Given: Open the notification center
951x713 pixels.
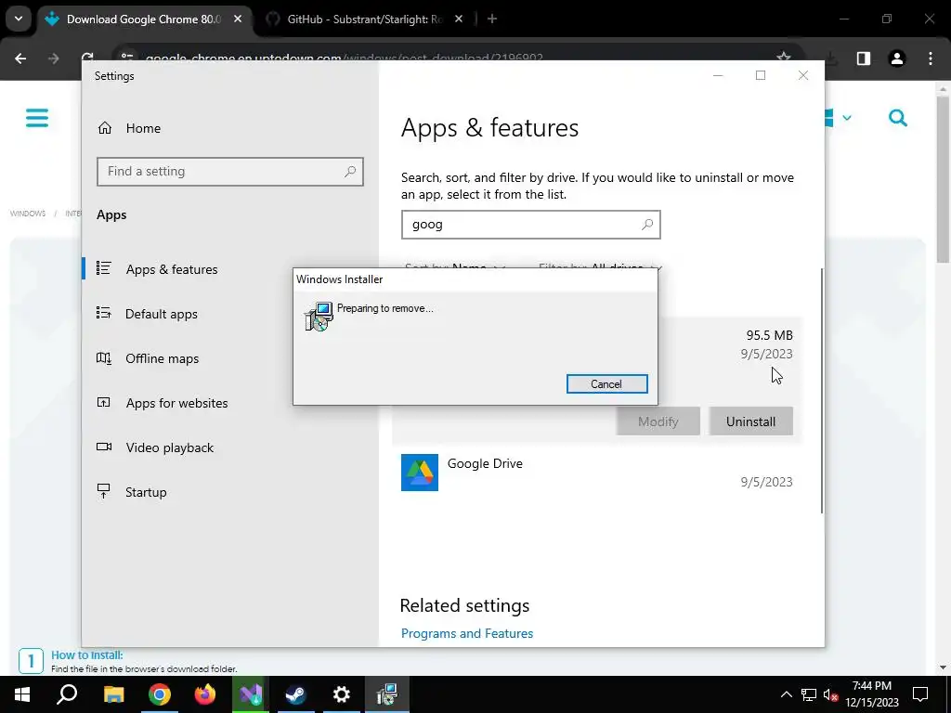Looking at the screenshot, I should click(920, 694).
